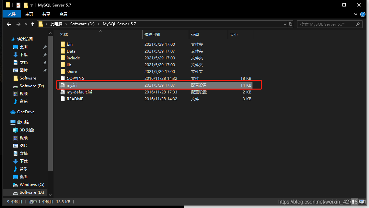Click the Properties quick access icon
369x208 pixels.
point(18,5)
